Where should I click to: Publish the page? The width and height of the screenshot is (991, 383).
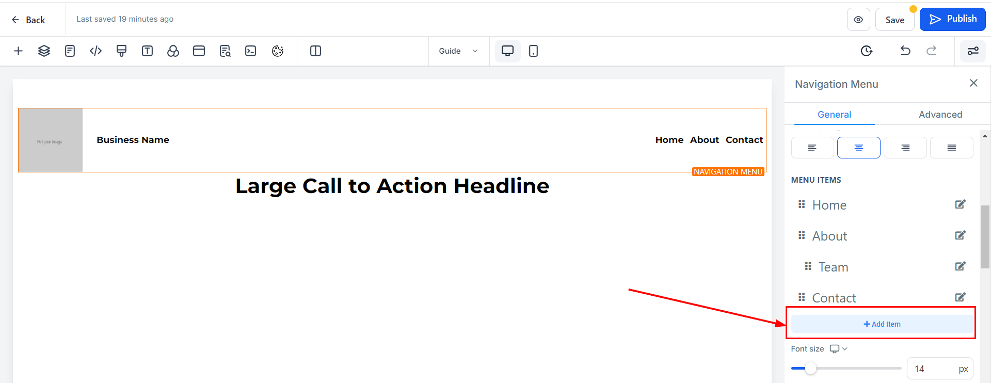pos(952,20)
